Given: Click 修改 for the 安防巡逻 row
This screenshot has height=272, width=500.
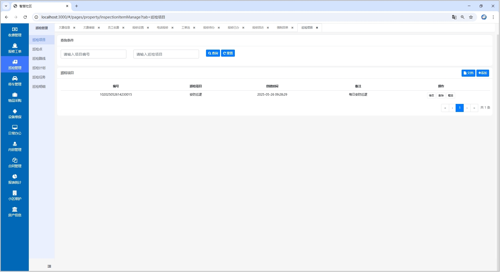Looking at the screenshot, I should click(431, 96).
